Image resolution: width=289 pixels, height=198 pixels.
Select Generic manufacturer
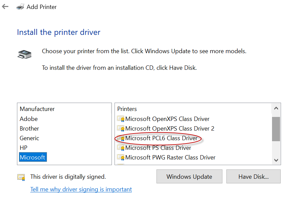(x=29, y=138)
